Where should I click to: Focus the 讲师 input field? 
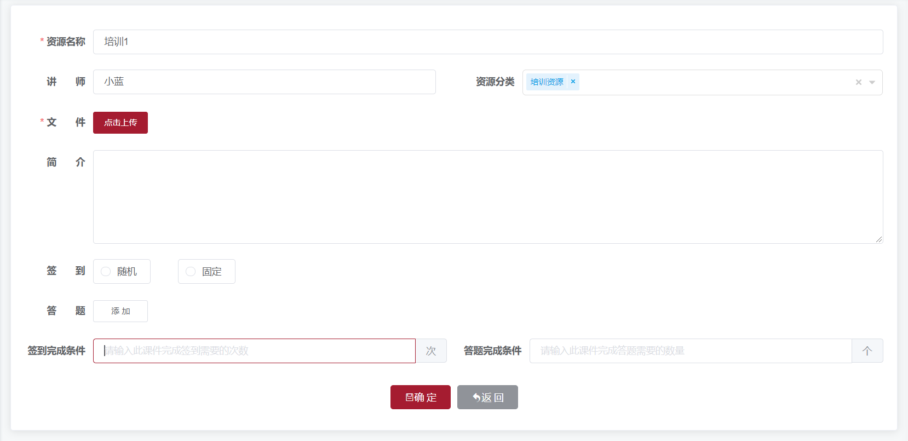265,82
